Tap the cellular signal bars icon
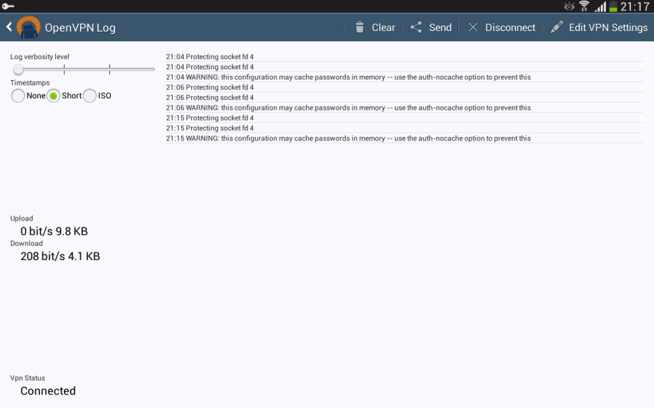This screenshot has height=408, width=654. tap(600, 6)
